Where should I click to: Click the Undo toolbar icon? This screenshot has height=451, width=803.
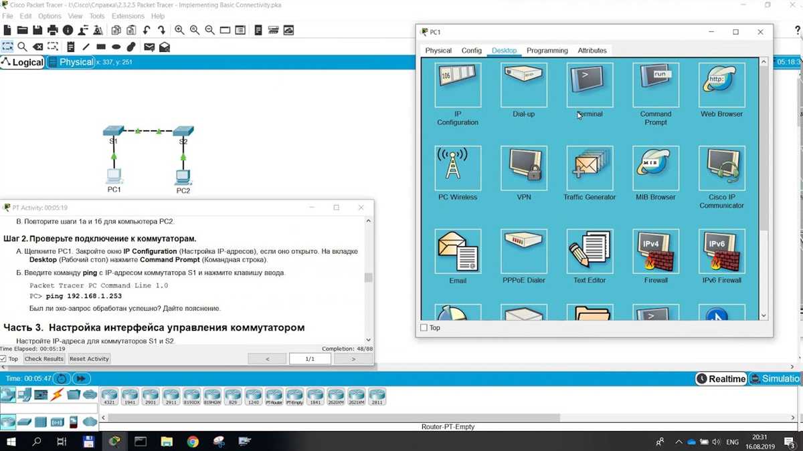pyautogui.click(x=147, y=30)
